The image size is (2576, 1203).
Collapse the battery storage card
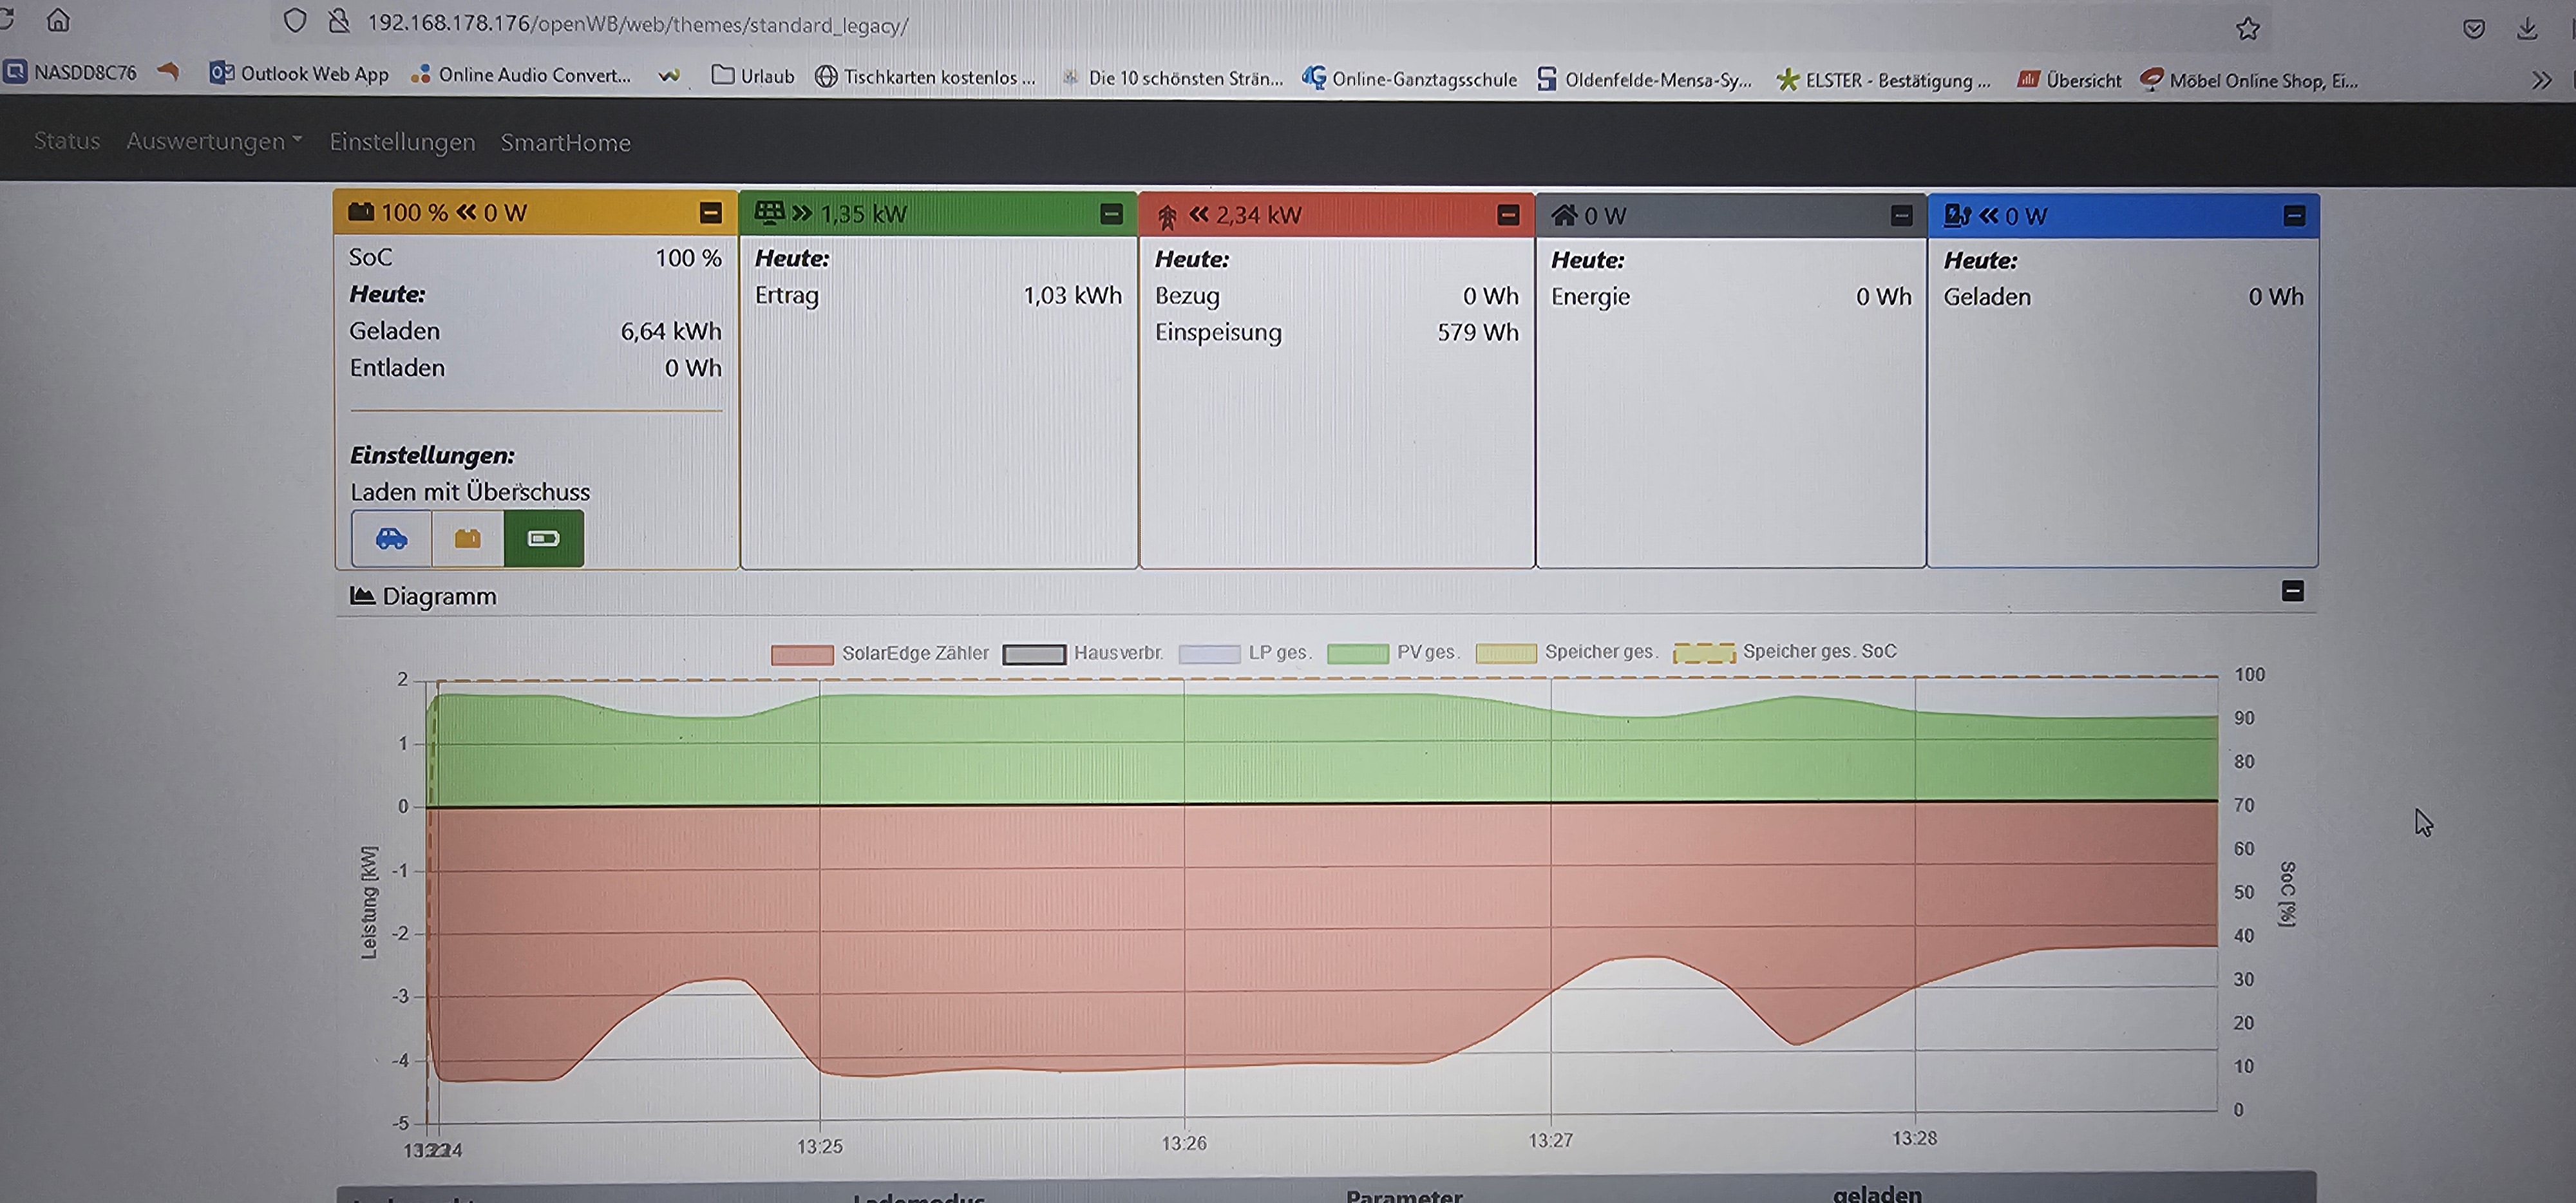coord(710,213)
